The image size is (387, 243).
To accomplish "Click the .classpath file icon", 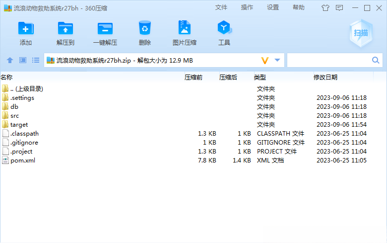I will pyautogui.click(x=5, y=134).
